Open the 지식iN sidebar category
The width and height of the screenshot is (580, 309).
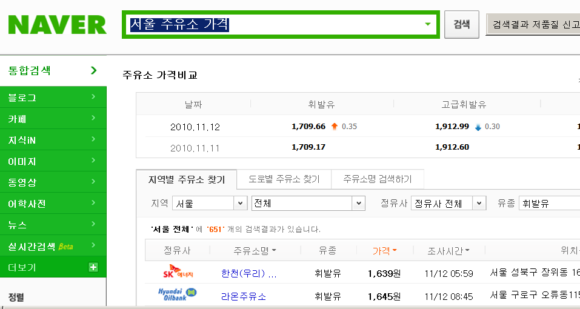pos(53,140)
